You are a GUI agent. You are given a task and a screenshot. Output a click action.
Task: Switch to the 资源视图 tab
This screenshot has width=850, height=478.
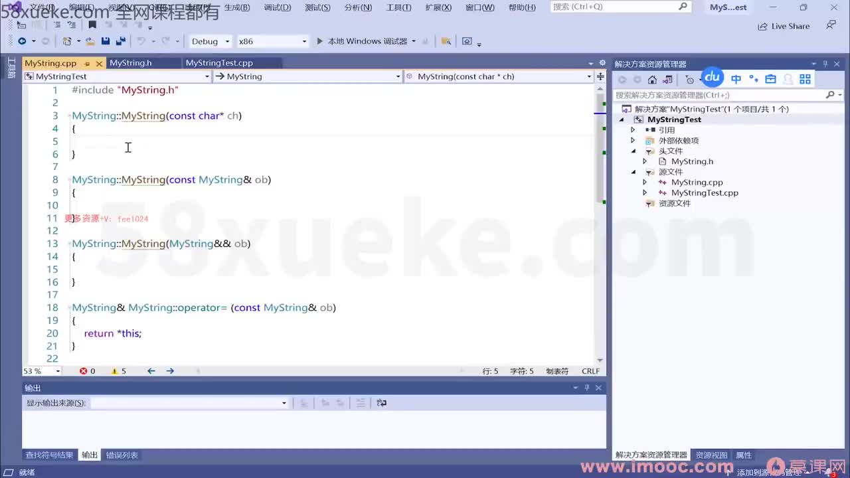click(711, 455)
